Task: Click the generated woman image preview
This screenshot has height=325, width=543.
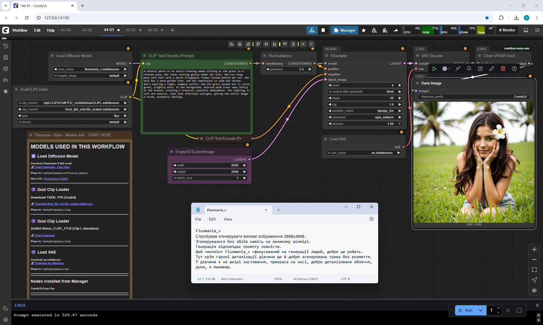Action: pos(474,162)
